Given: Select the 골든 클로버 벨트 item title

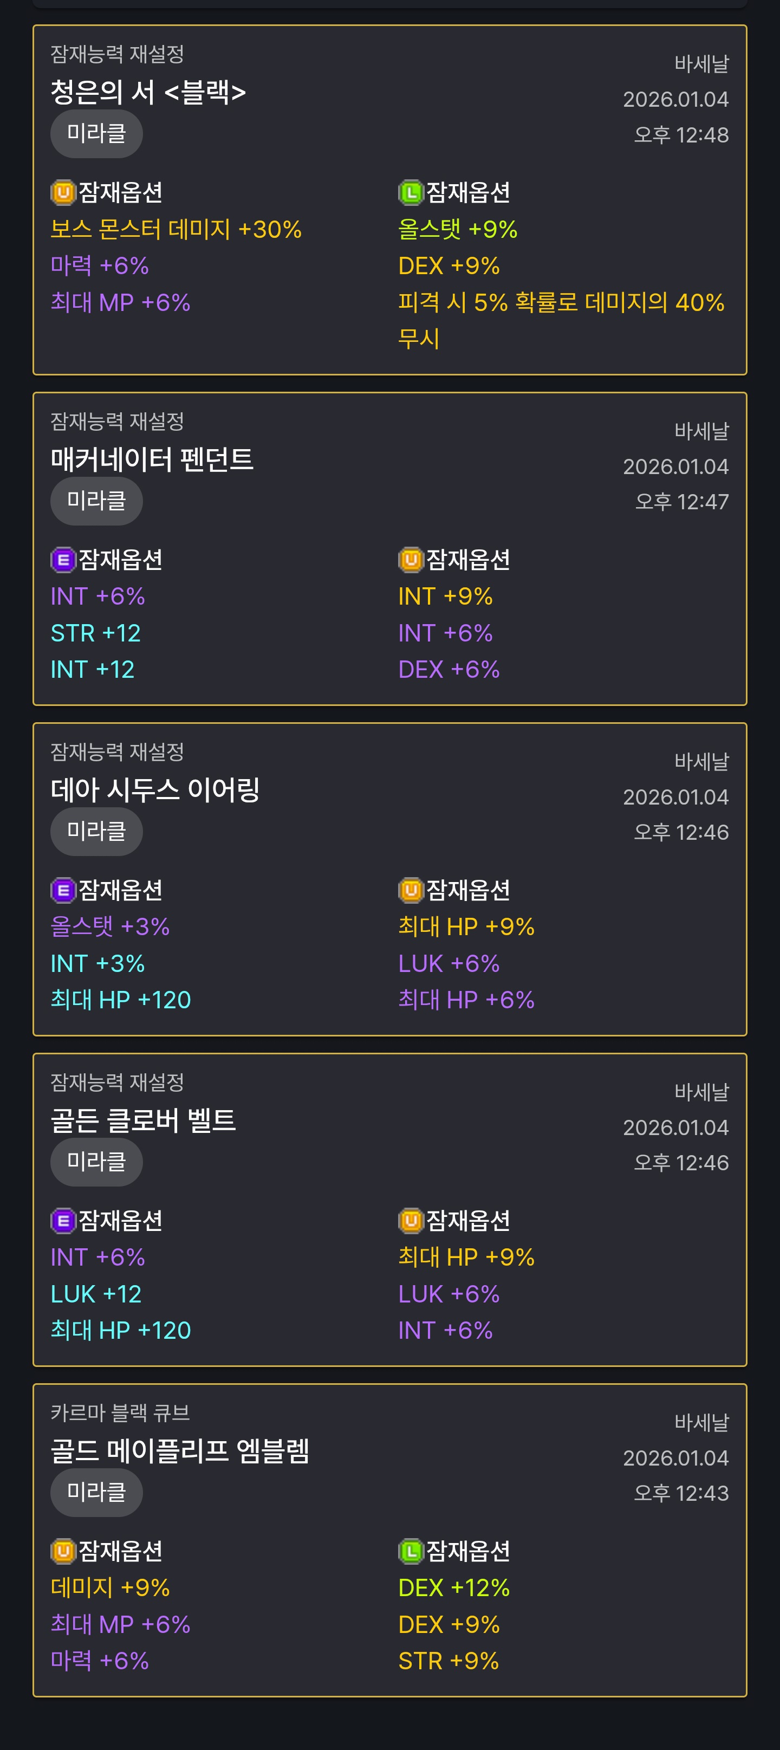Looking at the screenshot, I should point(144,1120).
